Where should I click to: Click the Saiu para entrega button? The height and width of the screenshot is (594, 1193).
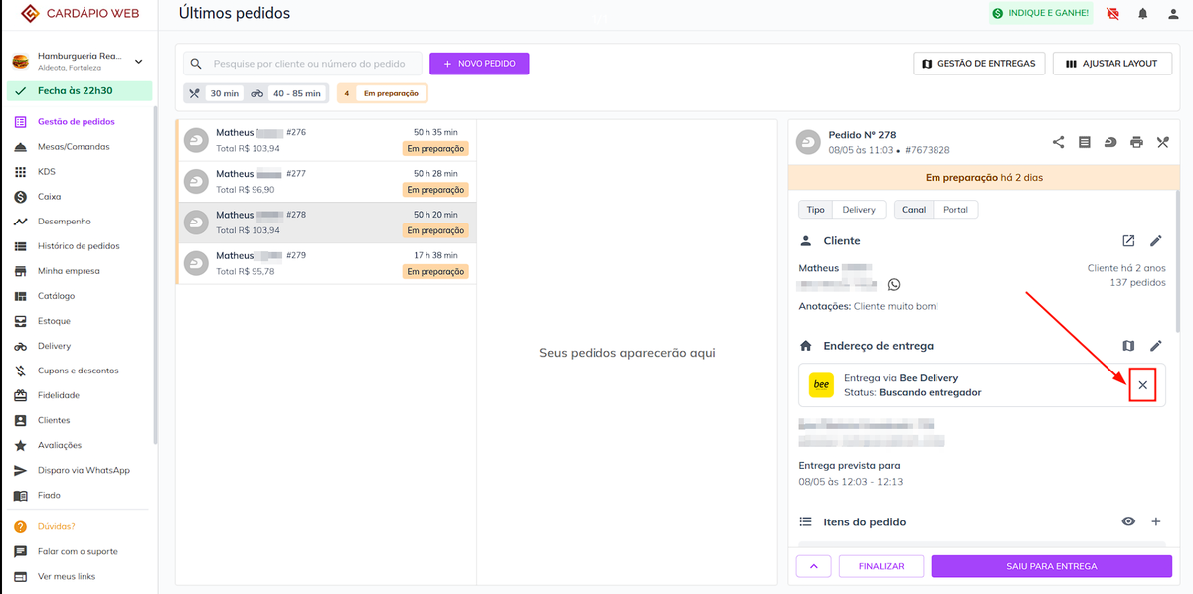[x=1050, y=566]
